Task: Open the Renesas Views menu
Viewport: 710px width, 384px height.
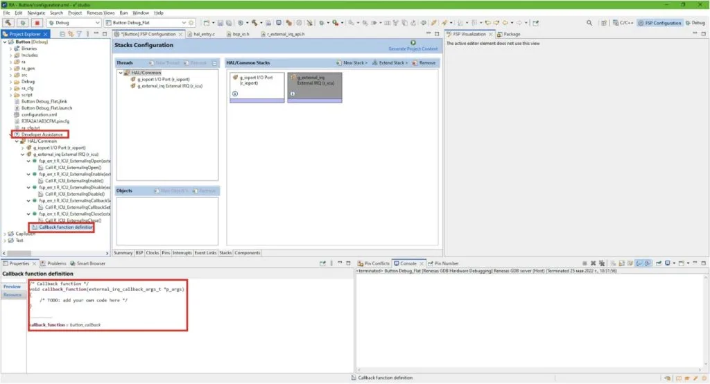Action: coord(101,12)
